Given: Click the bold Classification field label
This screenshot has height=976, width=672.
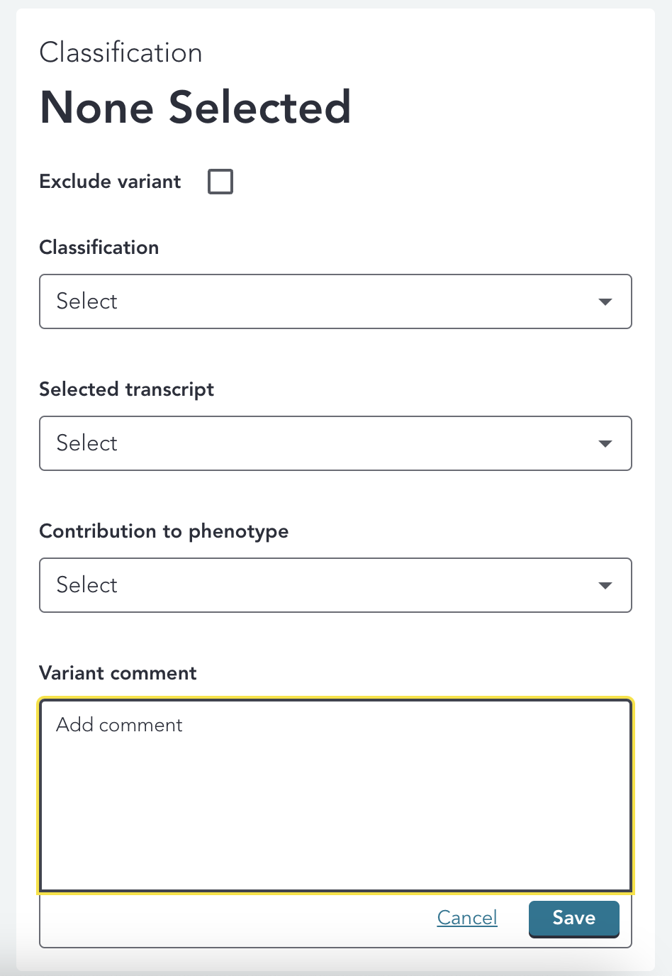Looking at the screenshot, I should (x=99, y=248).
